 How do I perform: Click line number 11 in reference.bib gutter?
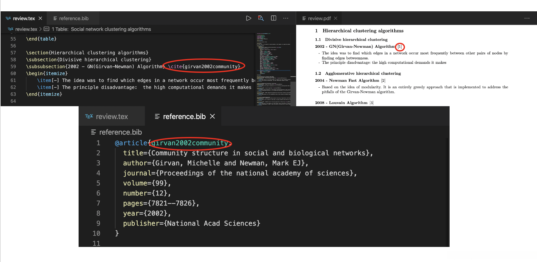point(96,243)
